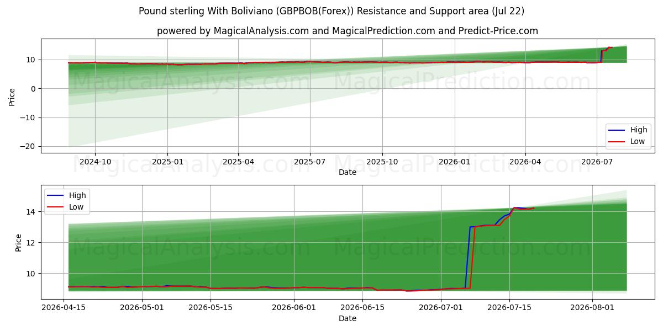Click 'Low' in the upper chart legend

point(638,141)
